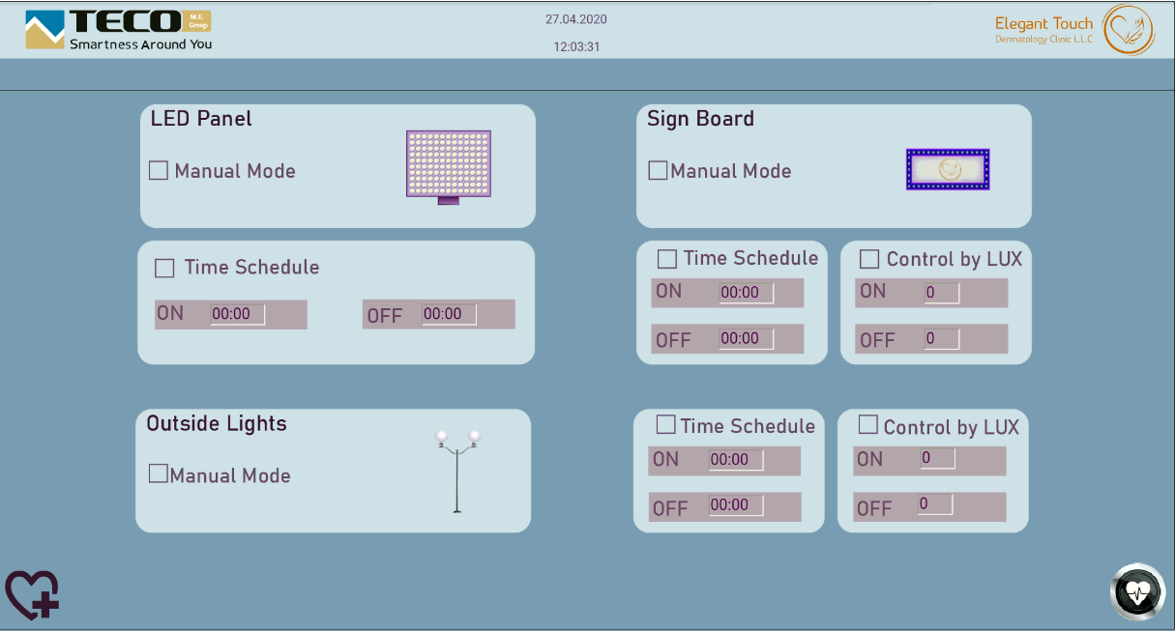Select LED Panel OFF time field

point(448,314)
